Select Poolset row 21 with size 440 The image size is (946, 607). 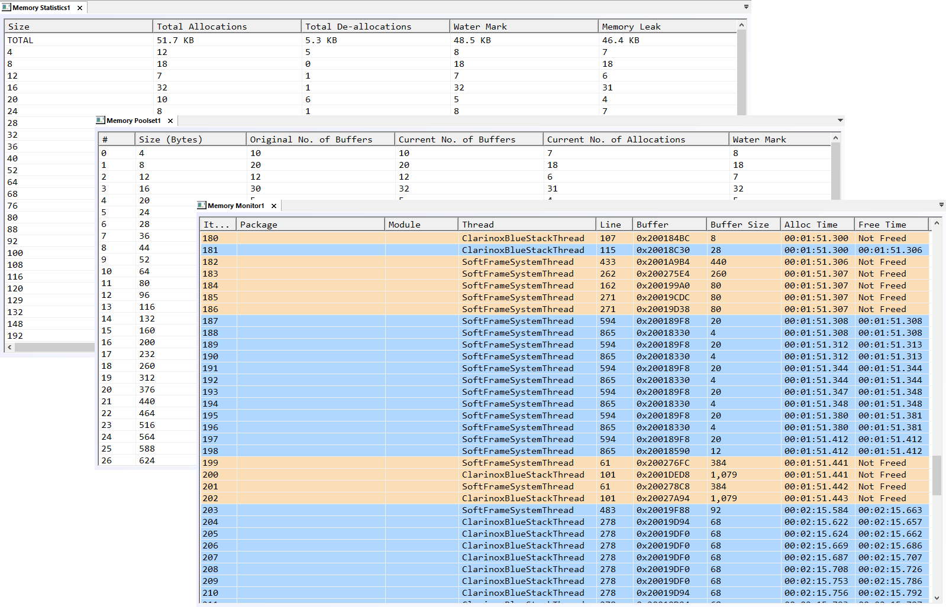pyautogui.click(x=148, y=401)
